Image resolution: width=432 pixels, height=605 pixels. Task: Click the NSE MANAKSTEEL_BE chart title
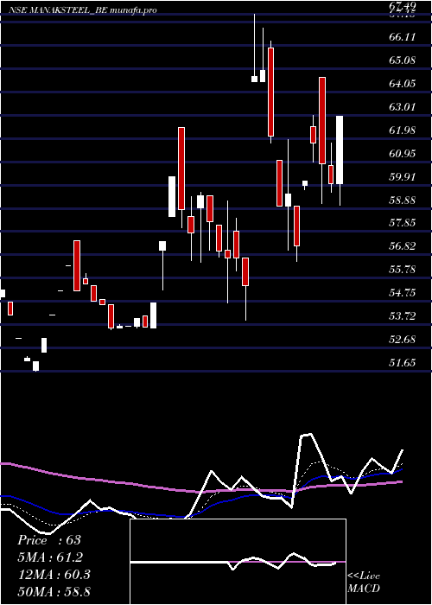click(83, 10)
